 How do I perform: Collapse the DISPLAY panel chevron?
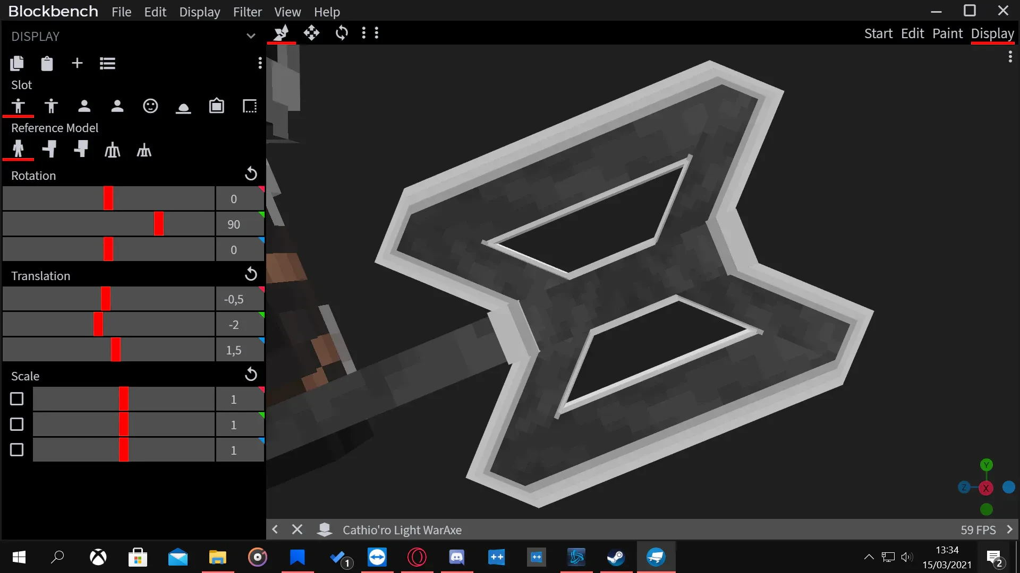(251, 36)
